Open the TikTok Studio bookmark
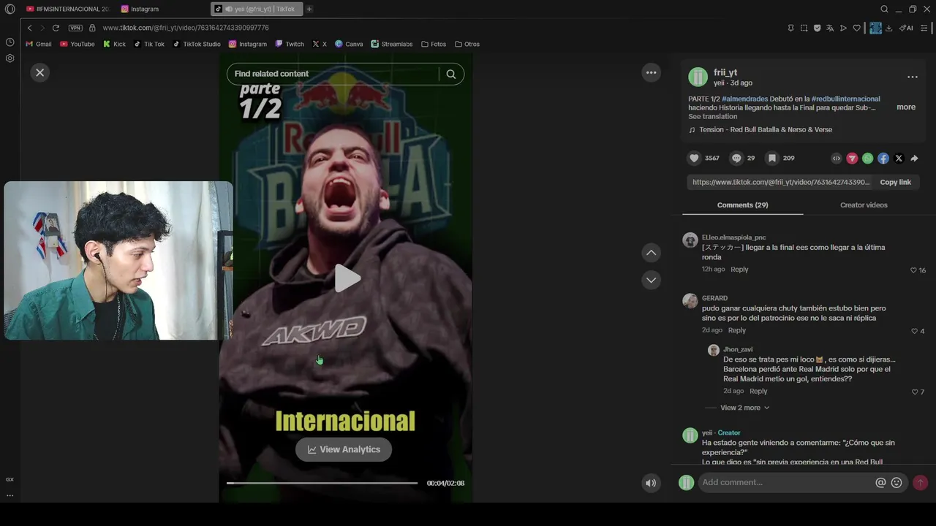This screenshot has height=526, width=936. (x=197, y=44)
